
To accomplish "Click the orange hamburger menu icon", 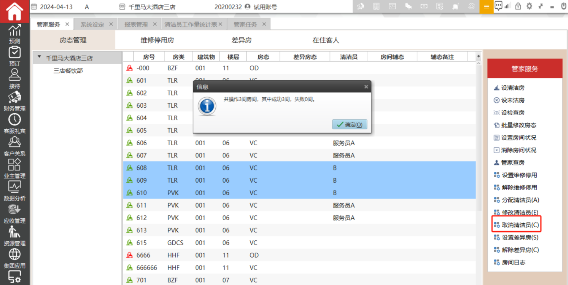I will click(486, 7).
